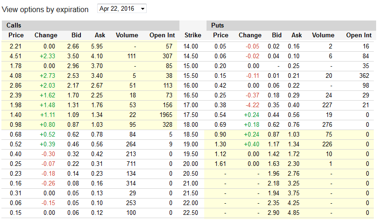Select the 22.50 strike value

click(191, 213)
